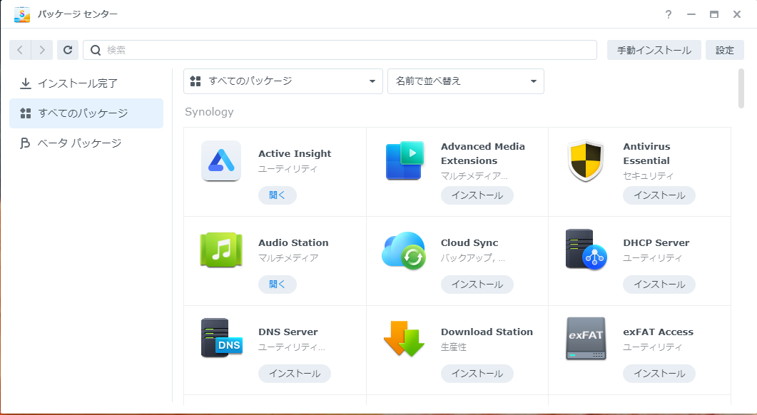This screenshot has width=757, height=415.
Task: Click the search magnifier icon
Action: click(96, 50)
